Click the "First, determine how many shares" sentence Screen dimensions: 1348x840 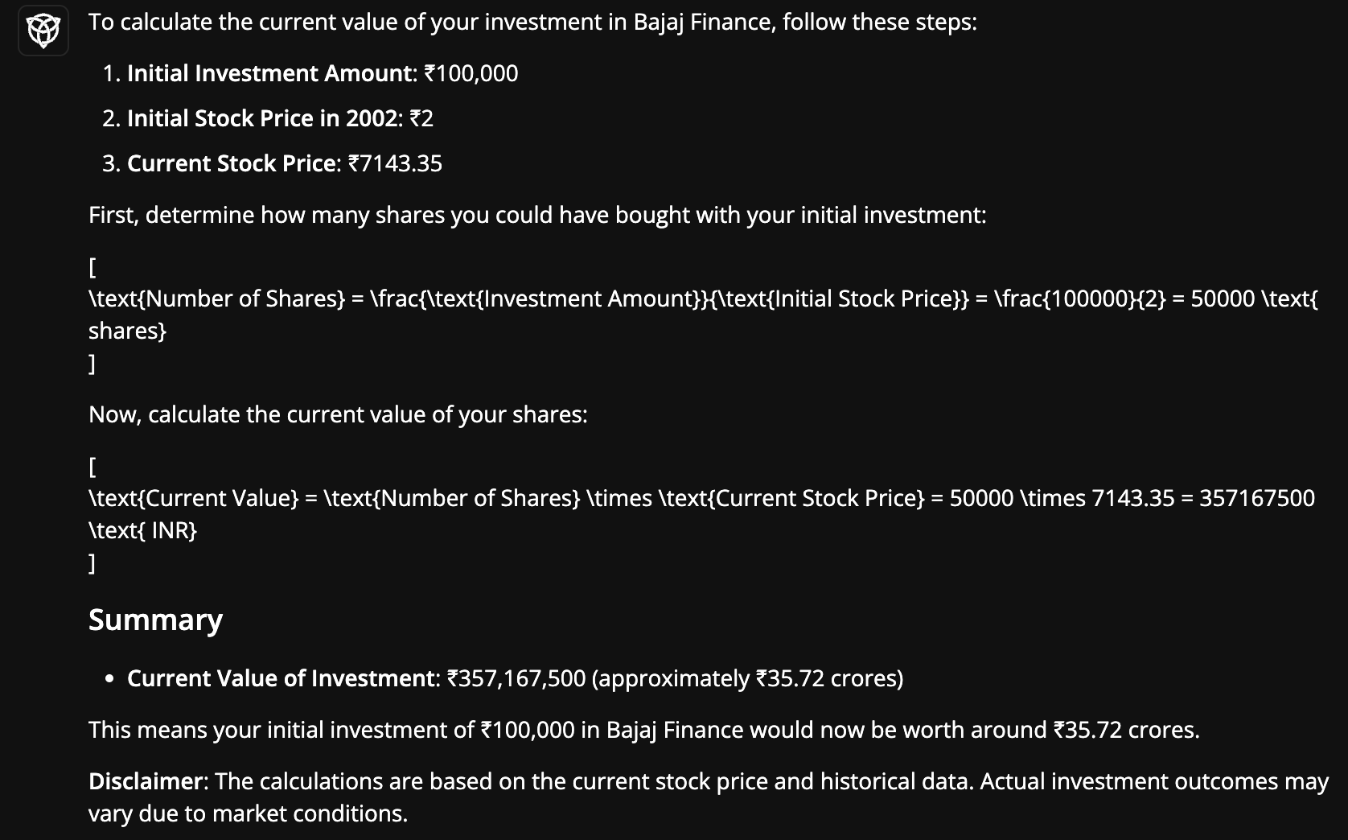tap(536, 215)
